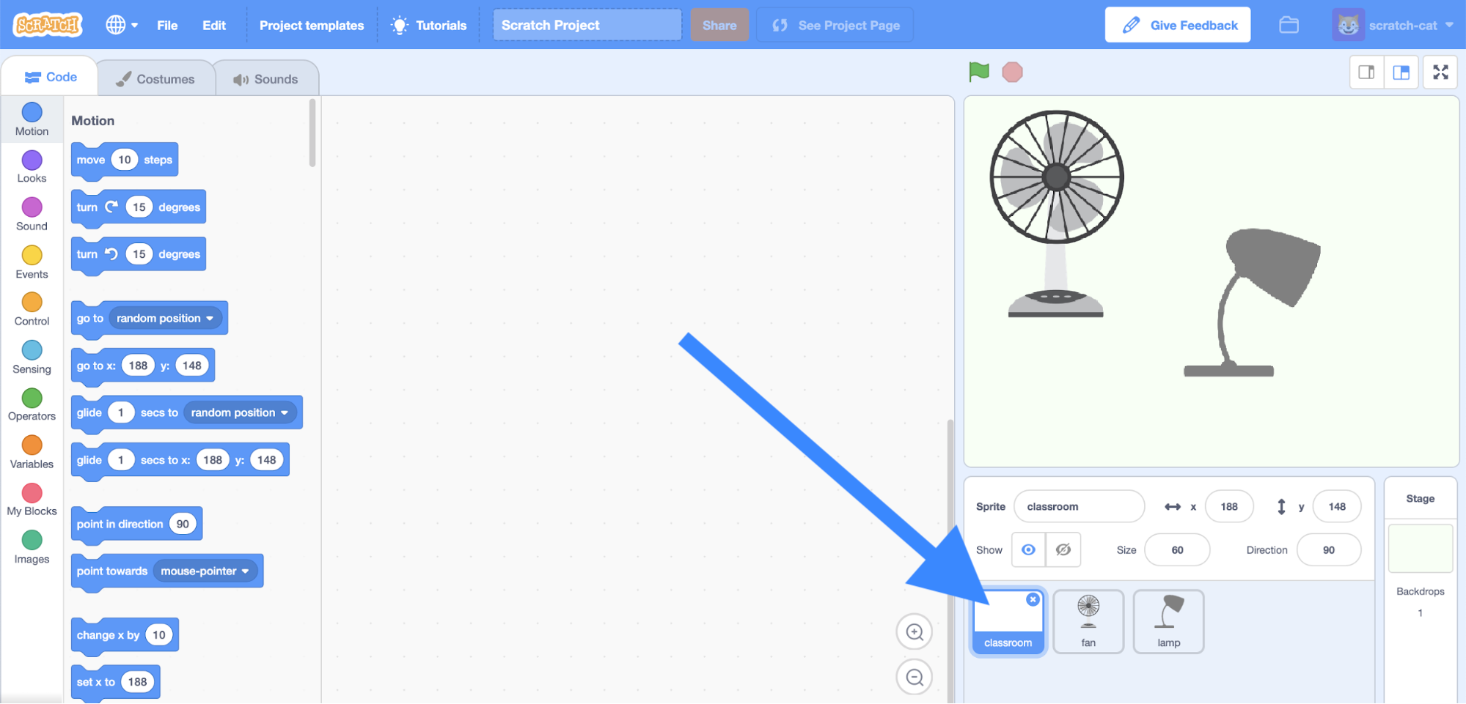Screen dimensions: 1466x704
Task: Show the classroom sprite with the eye toggle
Action: click(1028, 549)
